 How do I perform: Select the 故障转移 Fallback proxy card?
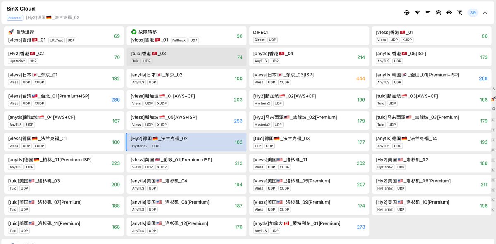186,36
